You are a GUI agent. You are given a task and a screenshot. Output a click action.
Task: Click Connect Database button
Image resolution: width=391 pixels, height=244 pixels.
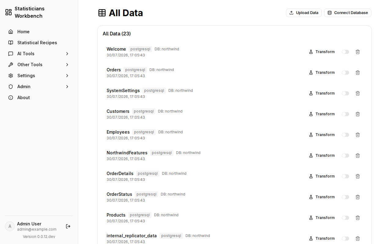pos(348,13)
